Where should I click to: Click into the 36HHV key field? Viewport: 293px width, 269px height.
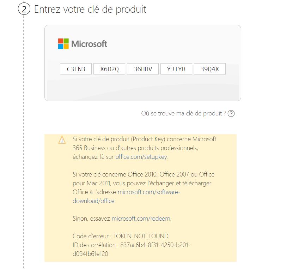point(143,69)
